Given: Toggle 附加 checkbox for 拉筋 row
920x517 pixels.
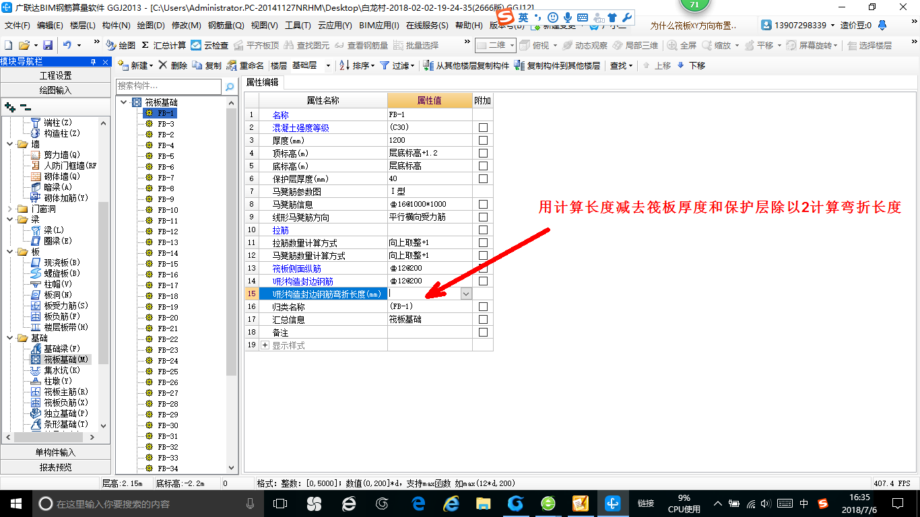Looking at the screenshot, I should pyautogui.click(x=483, y=230).
